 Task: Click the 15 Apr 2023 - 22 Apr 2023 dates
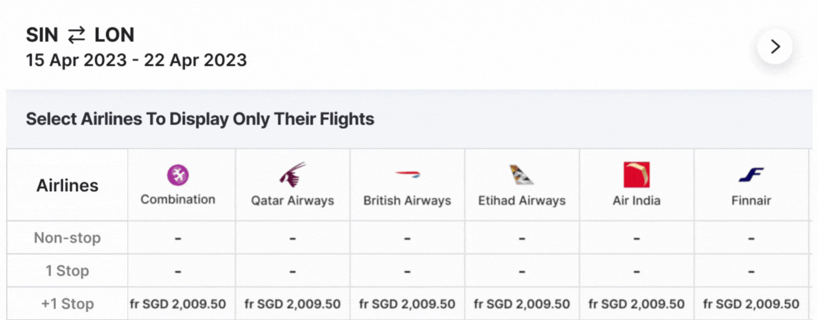tap(136, 60)
